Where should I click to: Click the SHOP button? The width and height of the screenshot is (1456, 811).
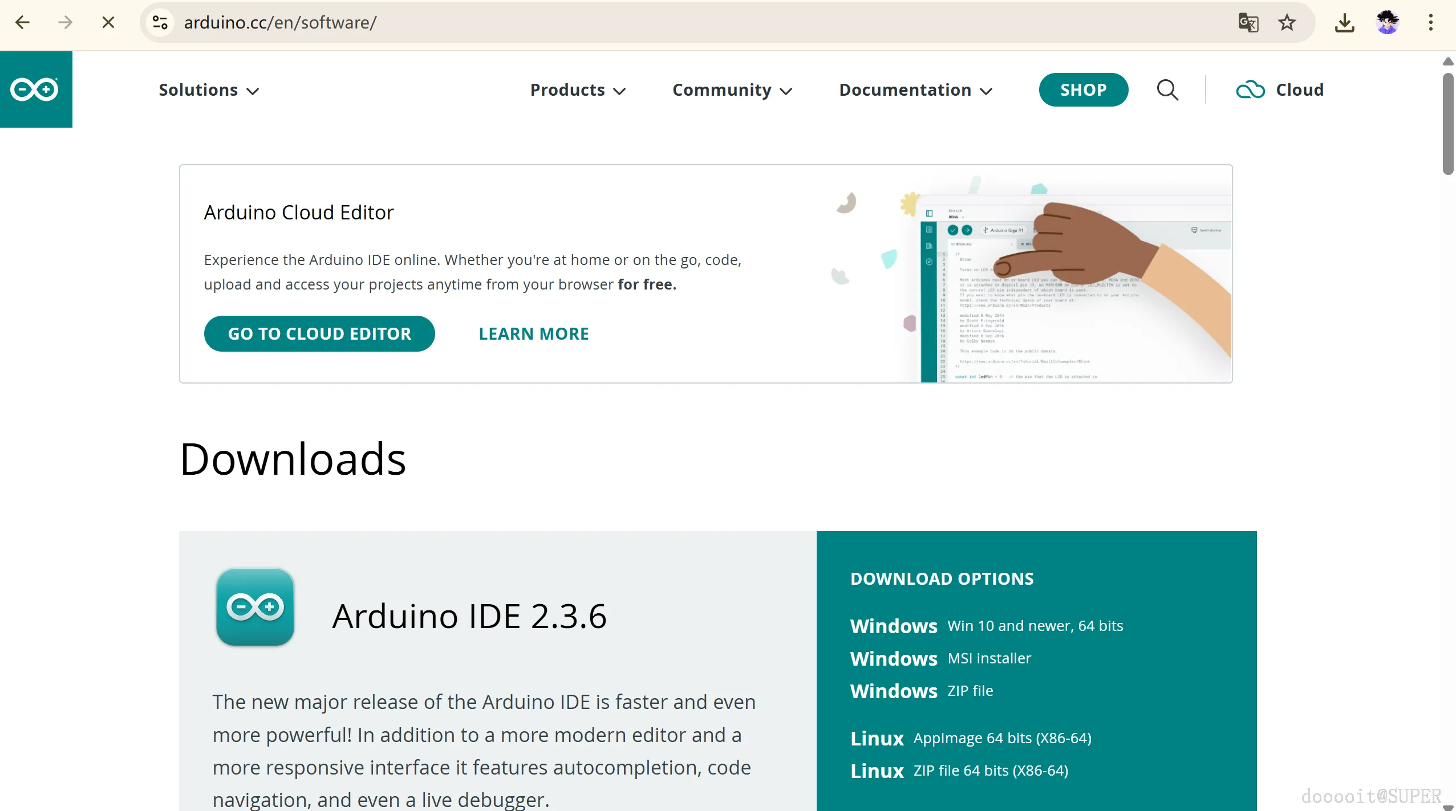(1083, 90)
